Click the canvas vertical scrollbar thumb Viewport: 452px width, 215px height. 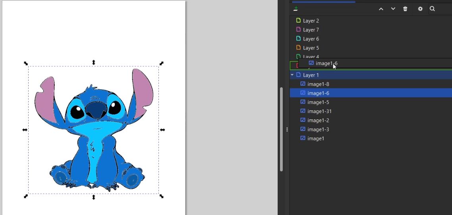tap(281, 129)
